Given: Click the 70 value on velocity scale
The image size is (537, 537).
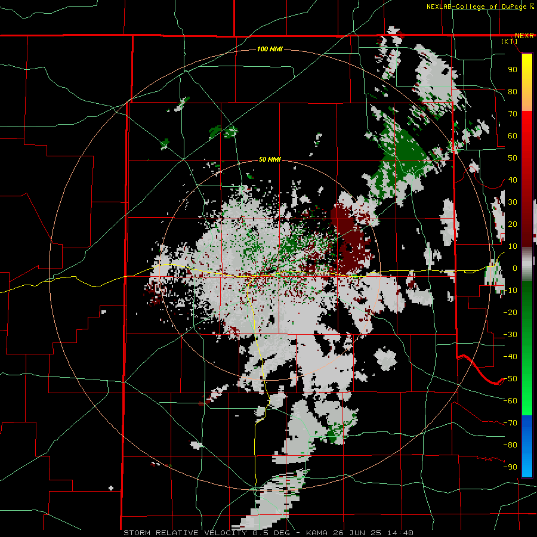Looking at the screenshot, I should point(513,114).
